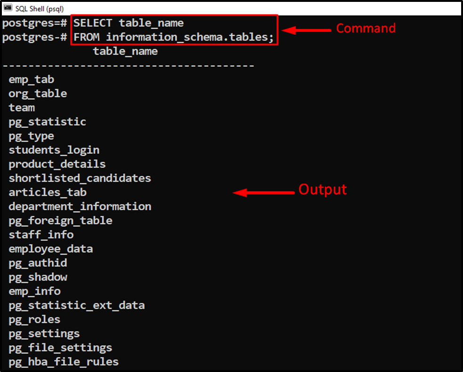Click the postgres=# prompt on first line

coord(35,24)
